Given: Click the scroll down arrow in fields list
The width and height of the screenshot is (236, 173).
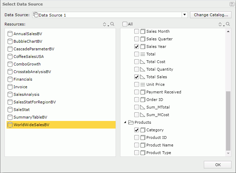Looking at the screenshot, I should 228,153.
